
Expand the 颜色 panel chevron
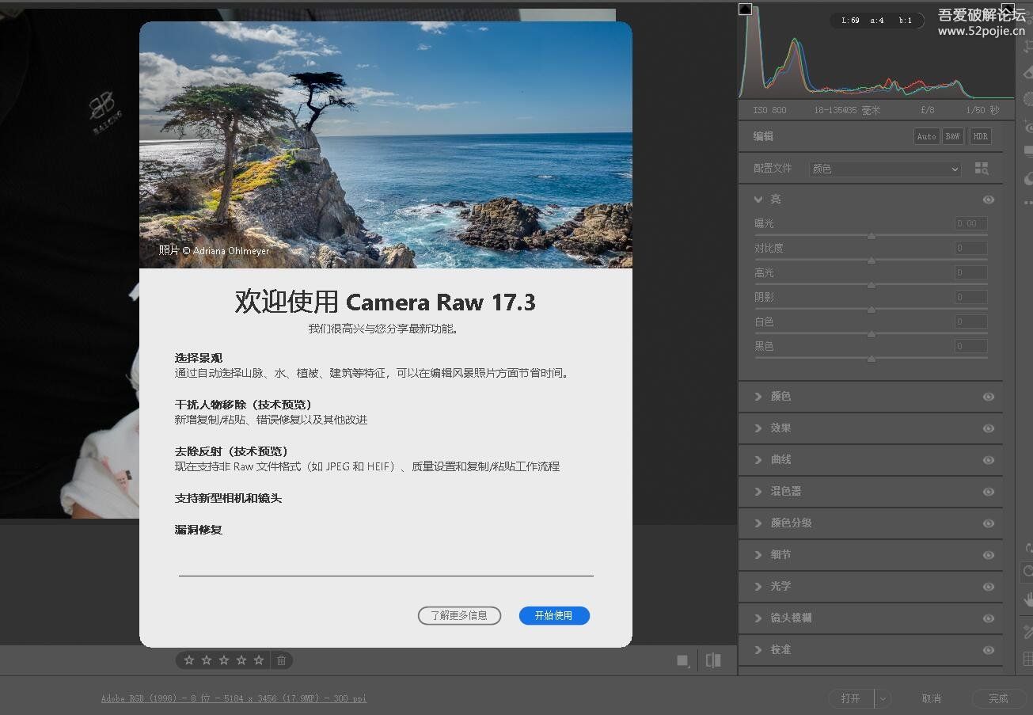pos(758,397)
